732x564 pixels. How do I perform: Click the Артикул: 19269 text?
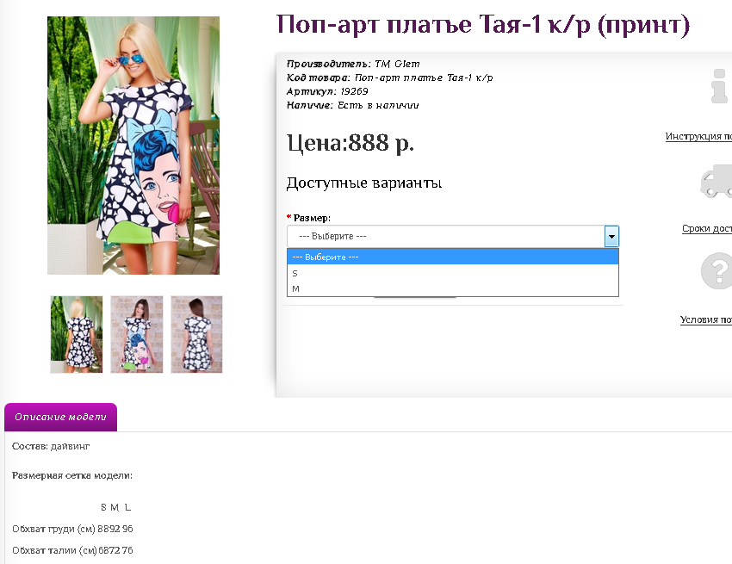coord(327,91)
